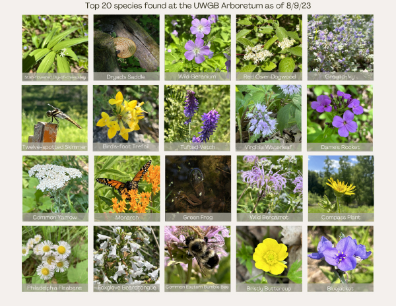Select the Wild Geranium thumbnail
The height and width of the screenshot is (306, 396).
[198, 47]
